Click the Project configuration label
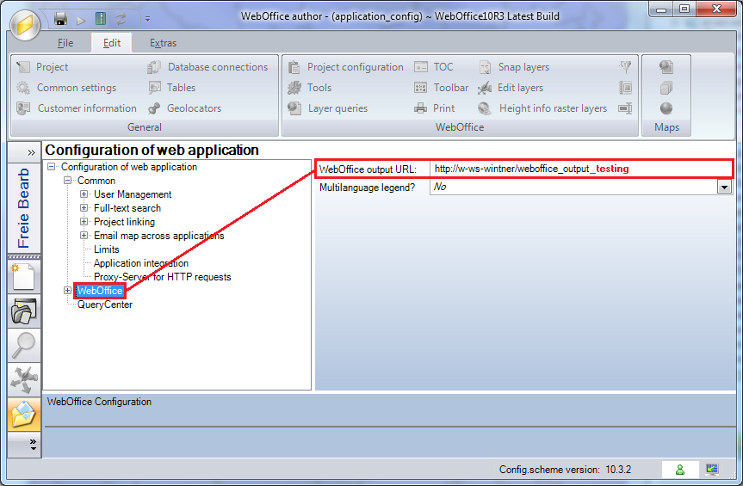Viewport: 743px width, 486px height. 356,67
